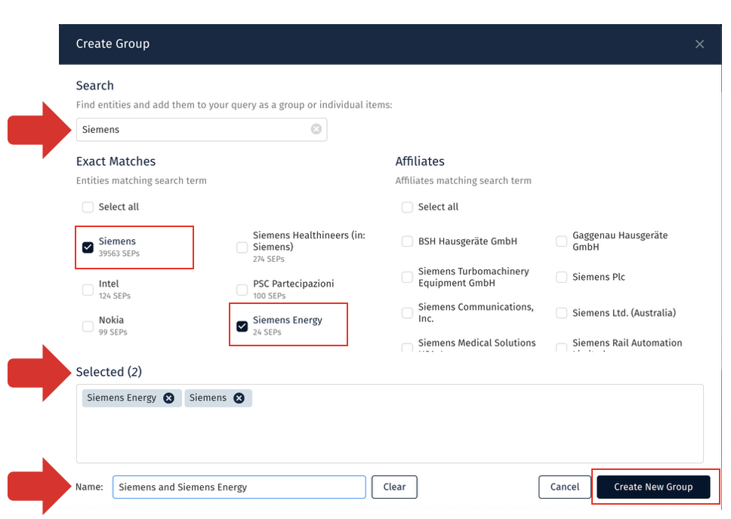Click the group Name input field
731x519 pixels.
tap(239, 487)
